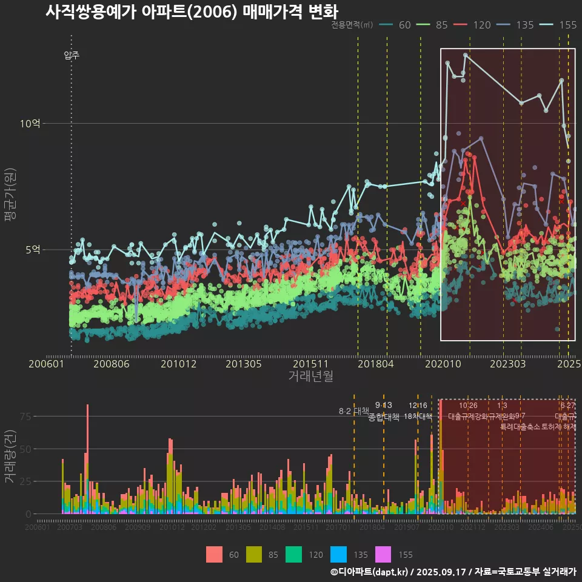Click the magenta 155 swatch in bottom legend
Screen dimensions: 582x582
click(383, 555)
